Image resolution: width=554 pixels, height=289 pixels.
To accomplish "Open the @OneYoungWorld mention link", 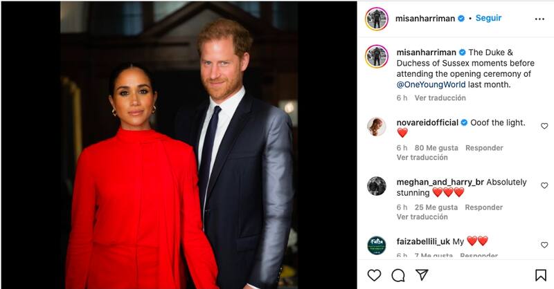I will [x=431, y=84].
